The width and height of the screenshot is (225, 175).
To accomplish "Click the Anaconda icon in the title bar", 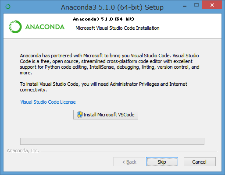I will (x=8, y=7).
